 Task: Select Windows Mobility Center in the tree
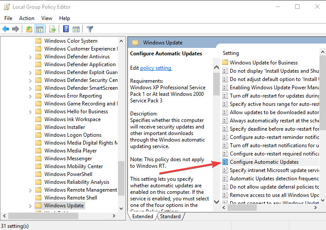pos(74,166)
